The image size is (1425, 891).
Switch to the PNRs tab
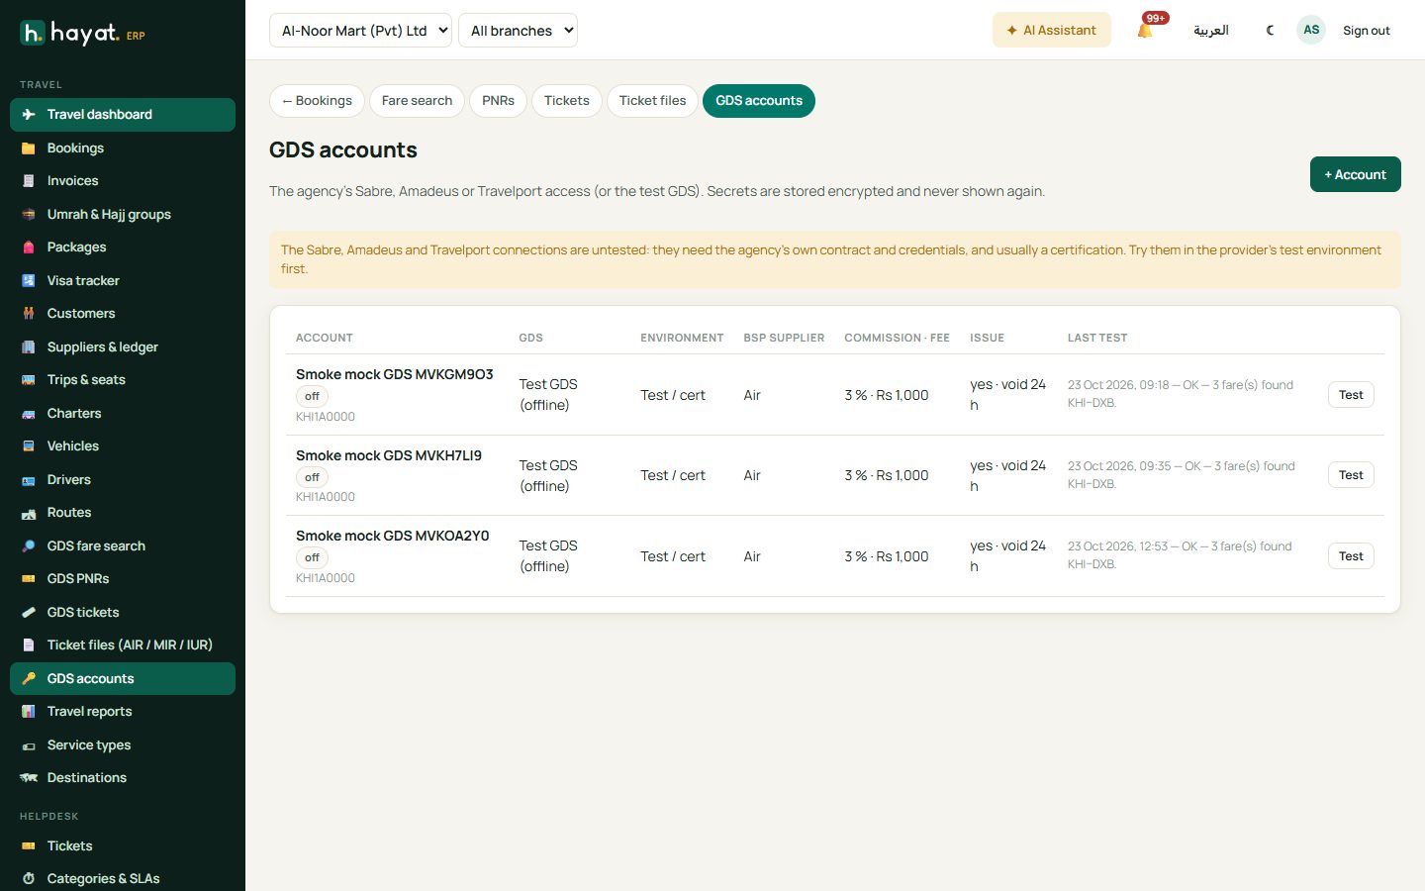click(x=498, y=101)
